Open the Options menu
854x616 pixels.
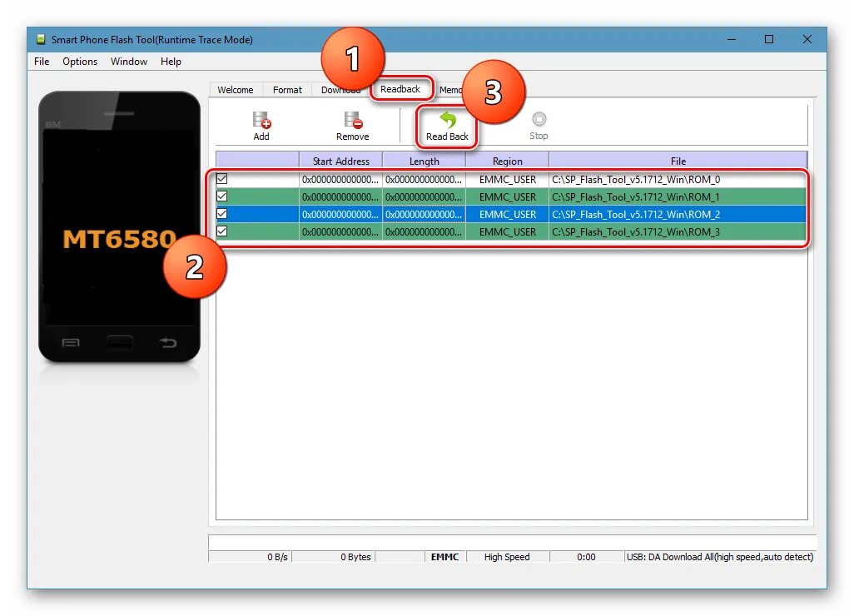click(x=80, y=62)
